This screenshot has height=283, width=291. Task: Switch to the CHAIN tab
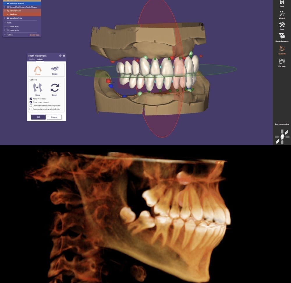40,60
